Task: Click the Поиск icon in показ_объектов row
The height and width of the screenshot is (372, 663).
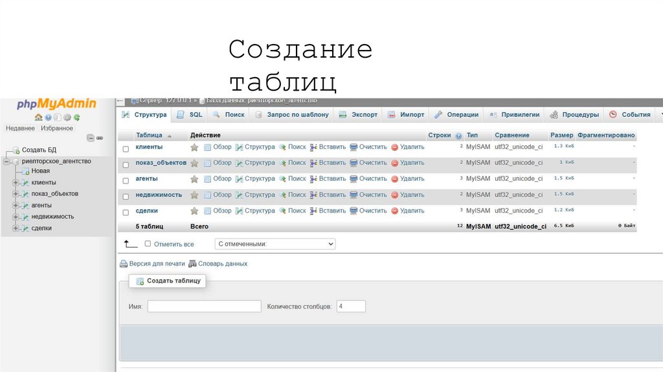Action: (x=283, y=163)
